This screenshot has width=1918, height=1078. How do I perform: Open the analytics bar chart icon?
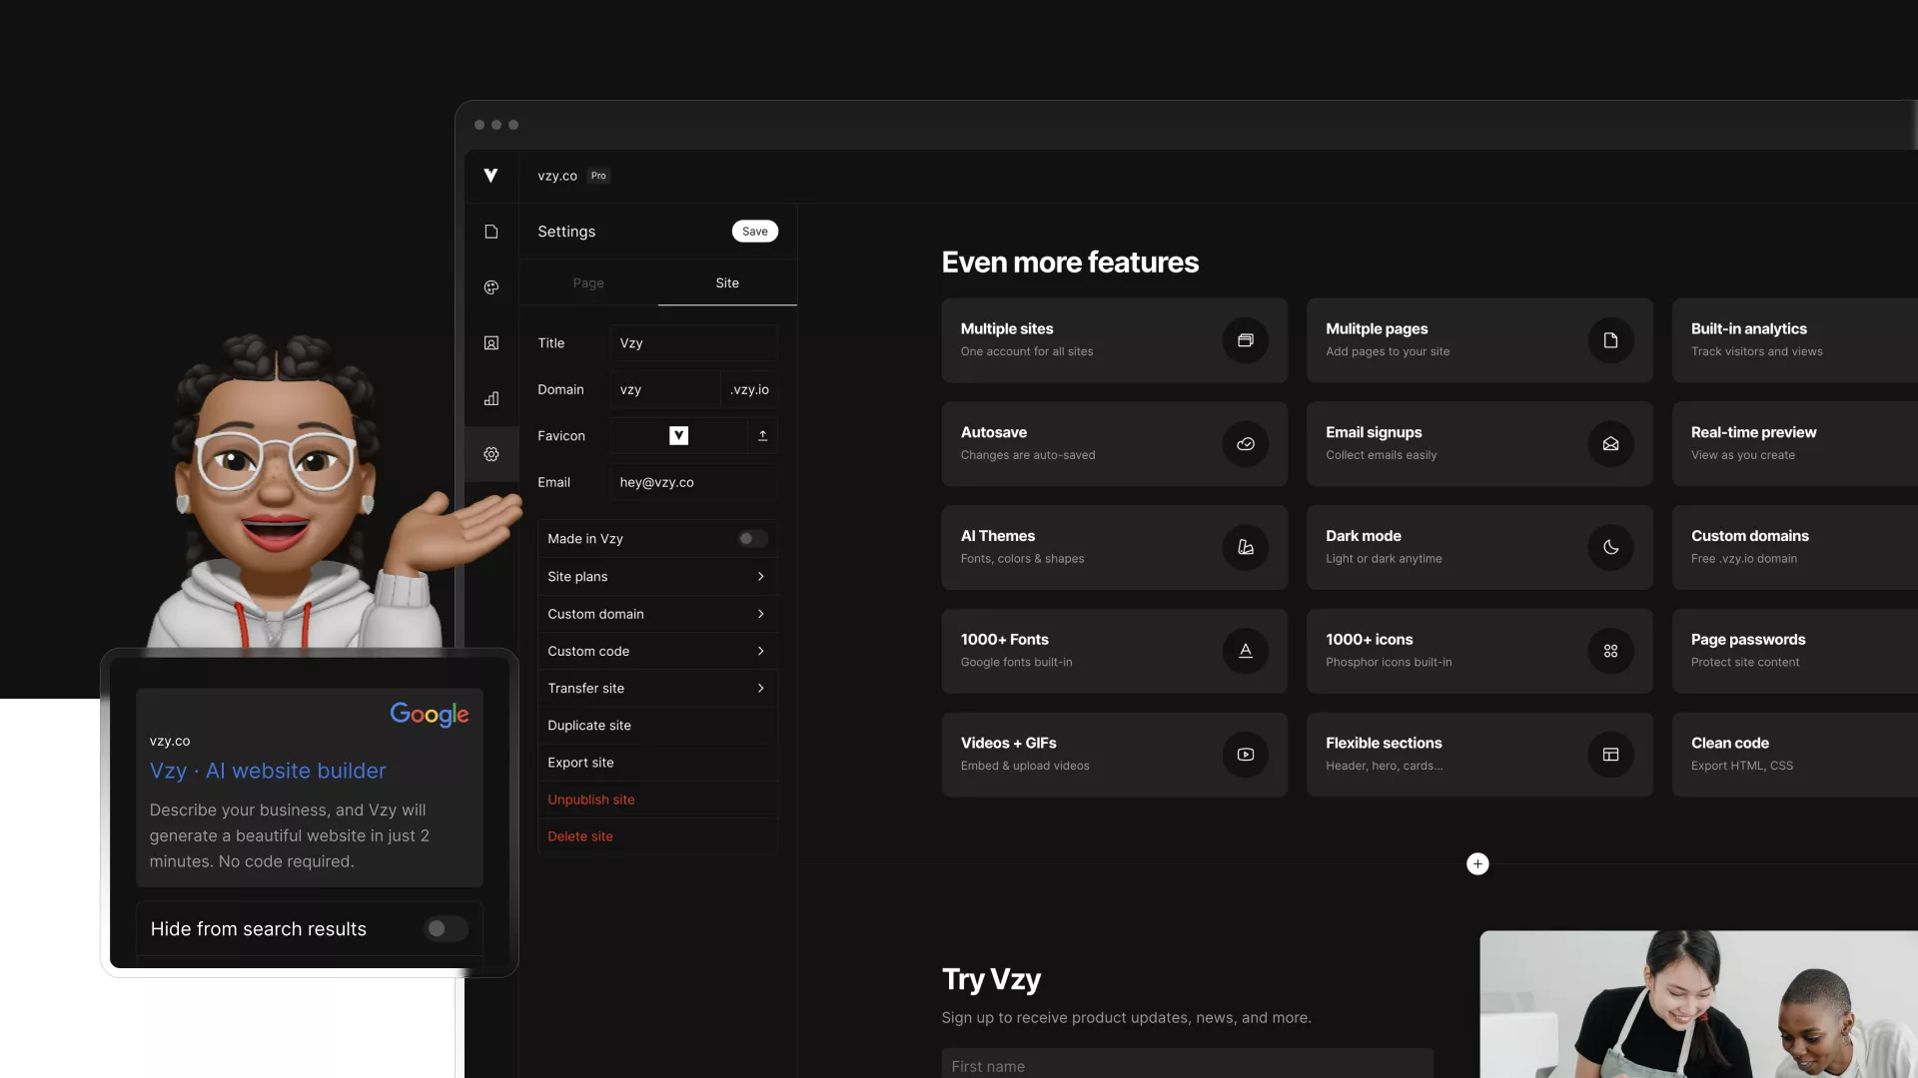coord(490,398)
